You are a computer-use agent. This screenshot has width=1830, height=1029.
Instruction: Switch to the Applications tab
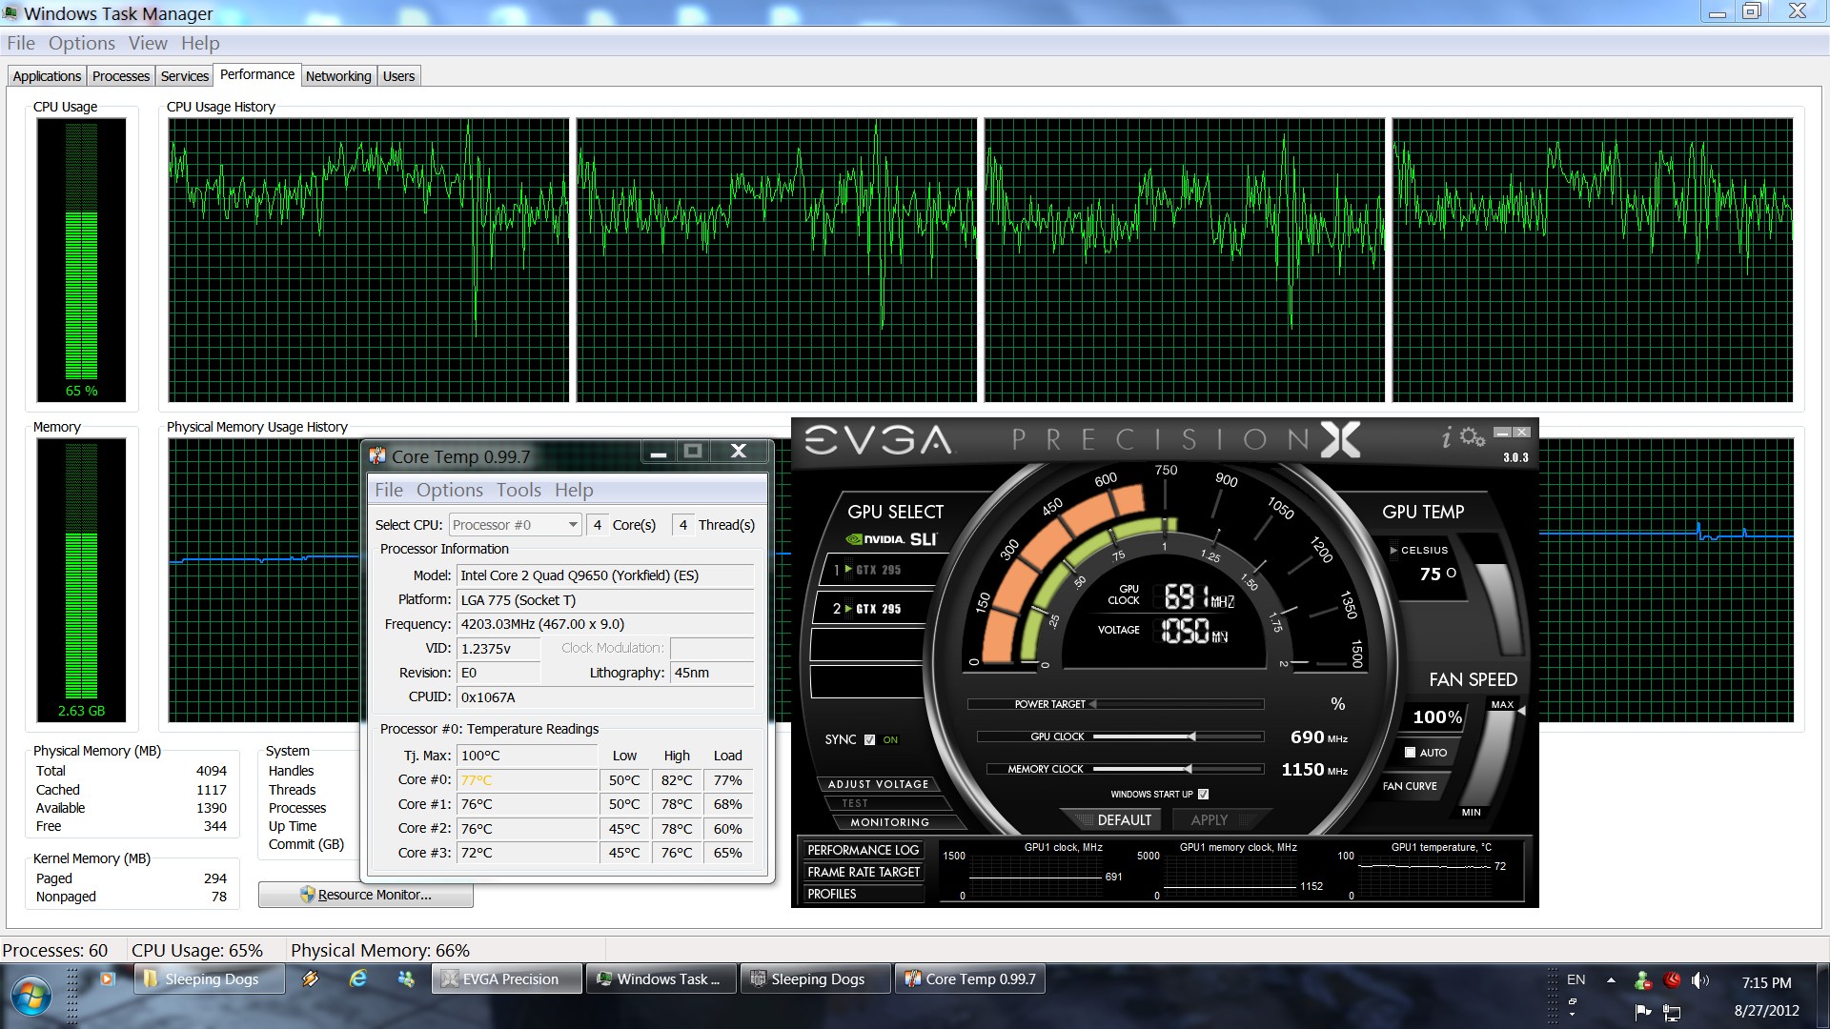pos(47,76)
